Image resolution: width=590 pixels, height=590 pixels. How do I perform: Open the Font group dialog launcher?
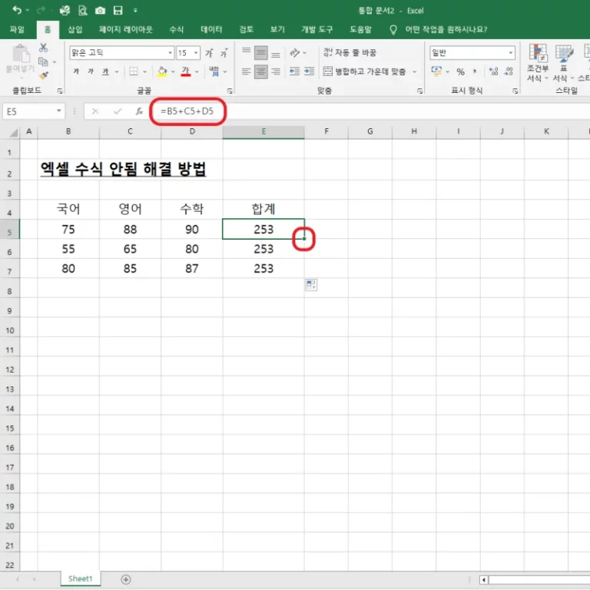click(230, 91)
